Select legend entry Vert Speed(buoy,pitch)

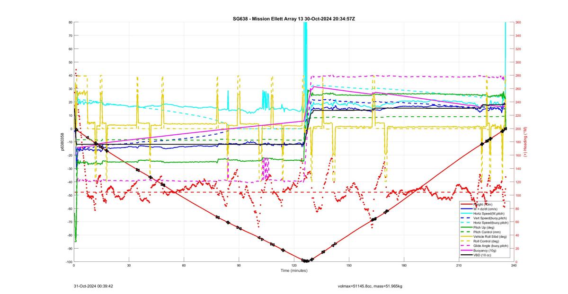click(490, 218)
